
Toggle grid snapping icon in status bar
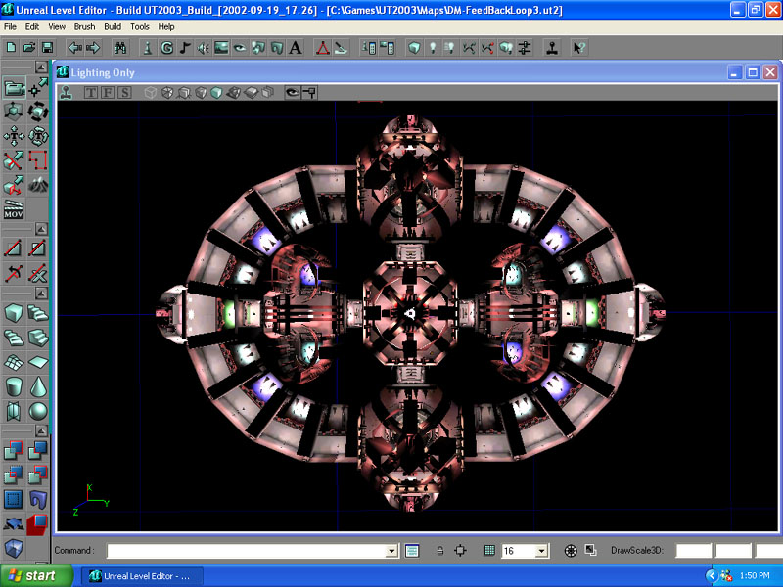pyautogui.click(x=488, y=551)
